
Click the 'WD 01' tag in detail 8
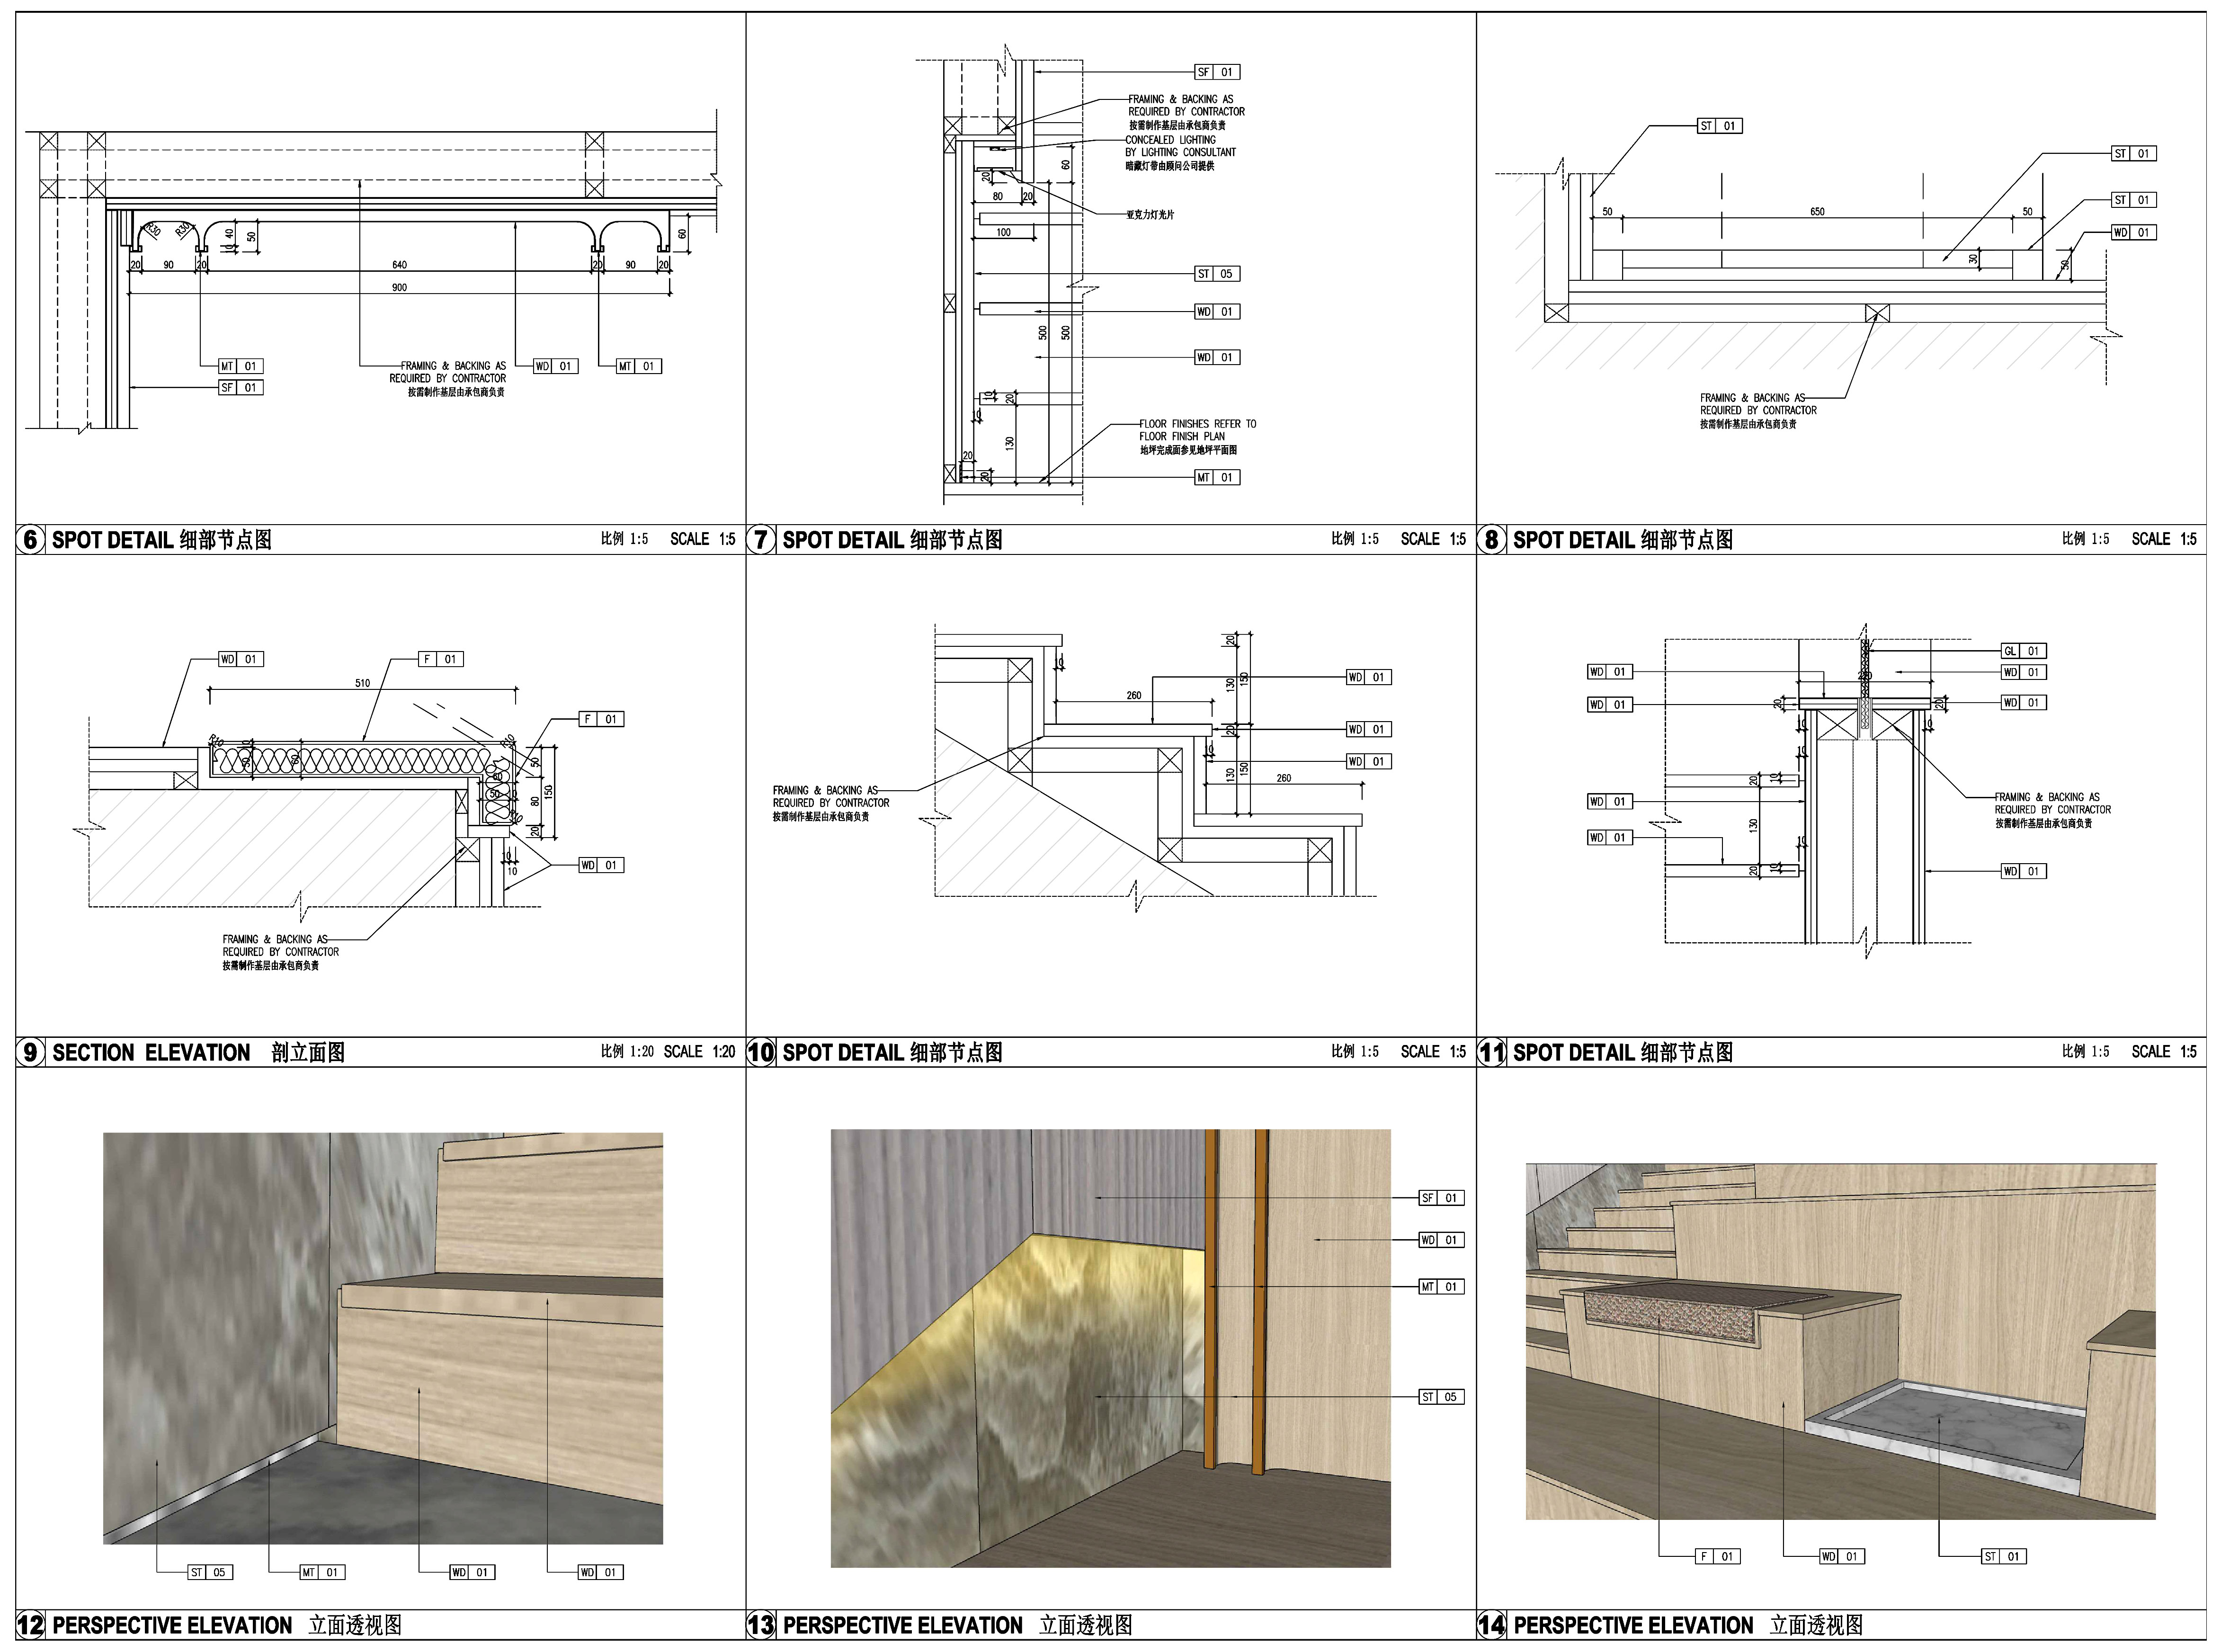tap(2133, 233)
